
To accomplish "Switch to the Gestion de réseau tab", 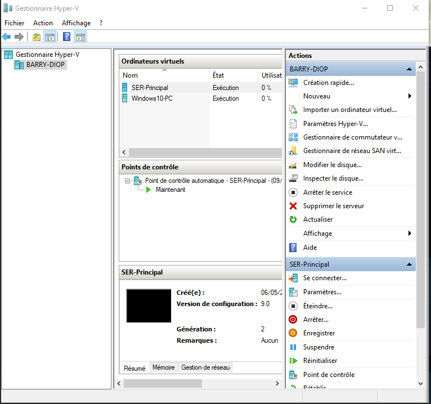I will point(205,367).
